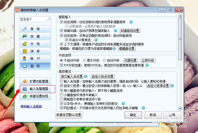The image size is (198, 133).
Task: Toggle 拼音纠错 checkbox
Action: pos(61,30)
